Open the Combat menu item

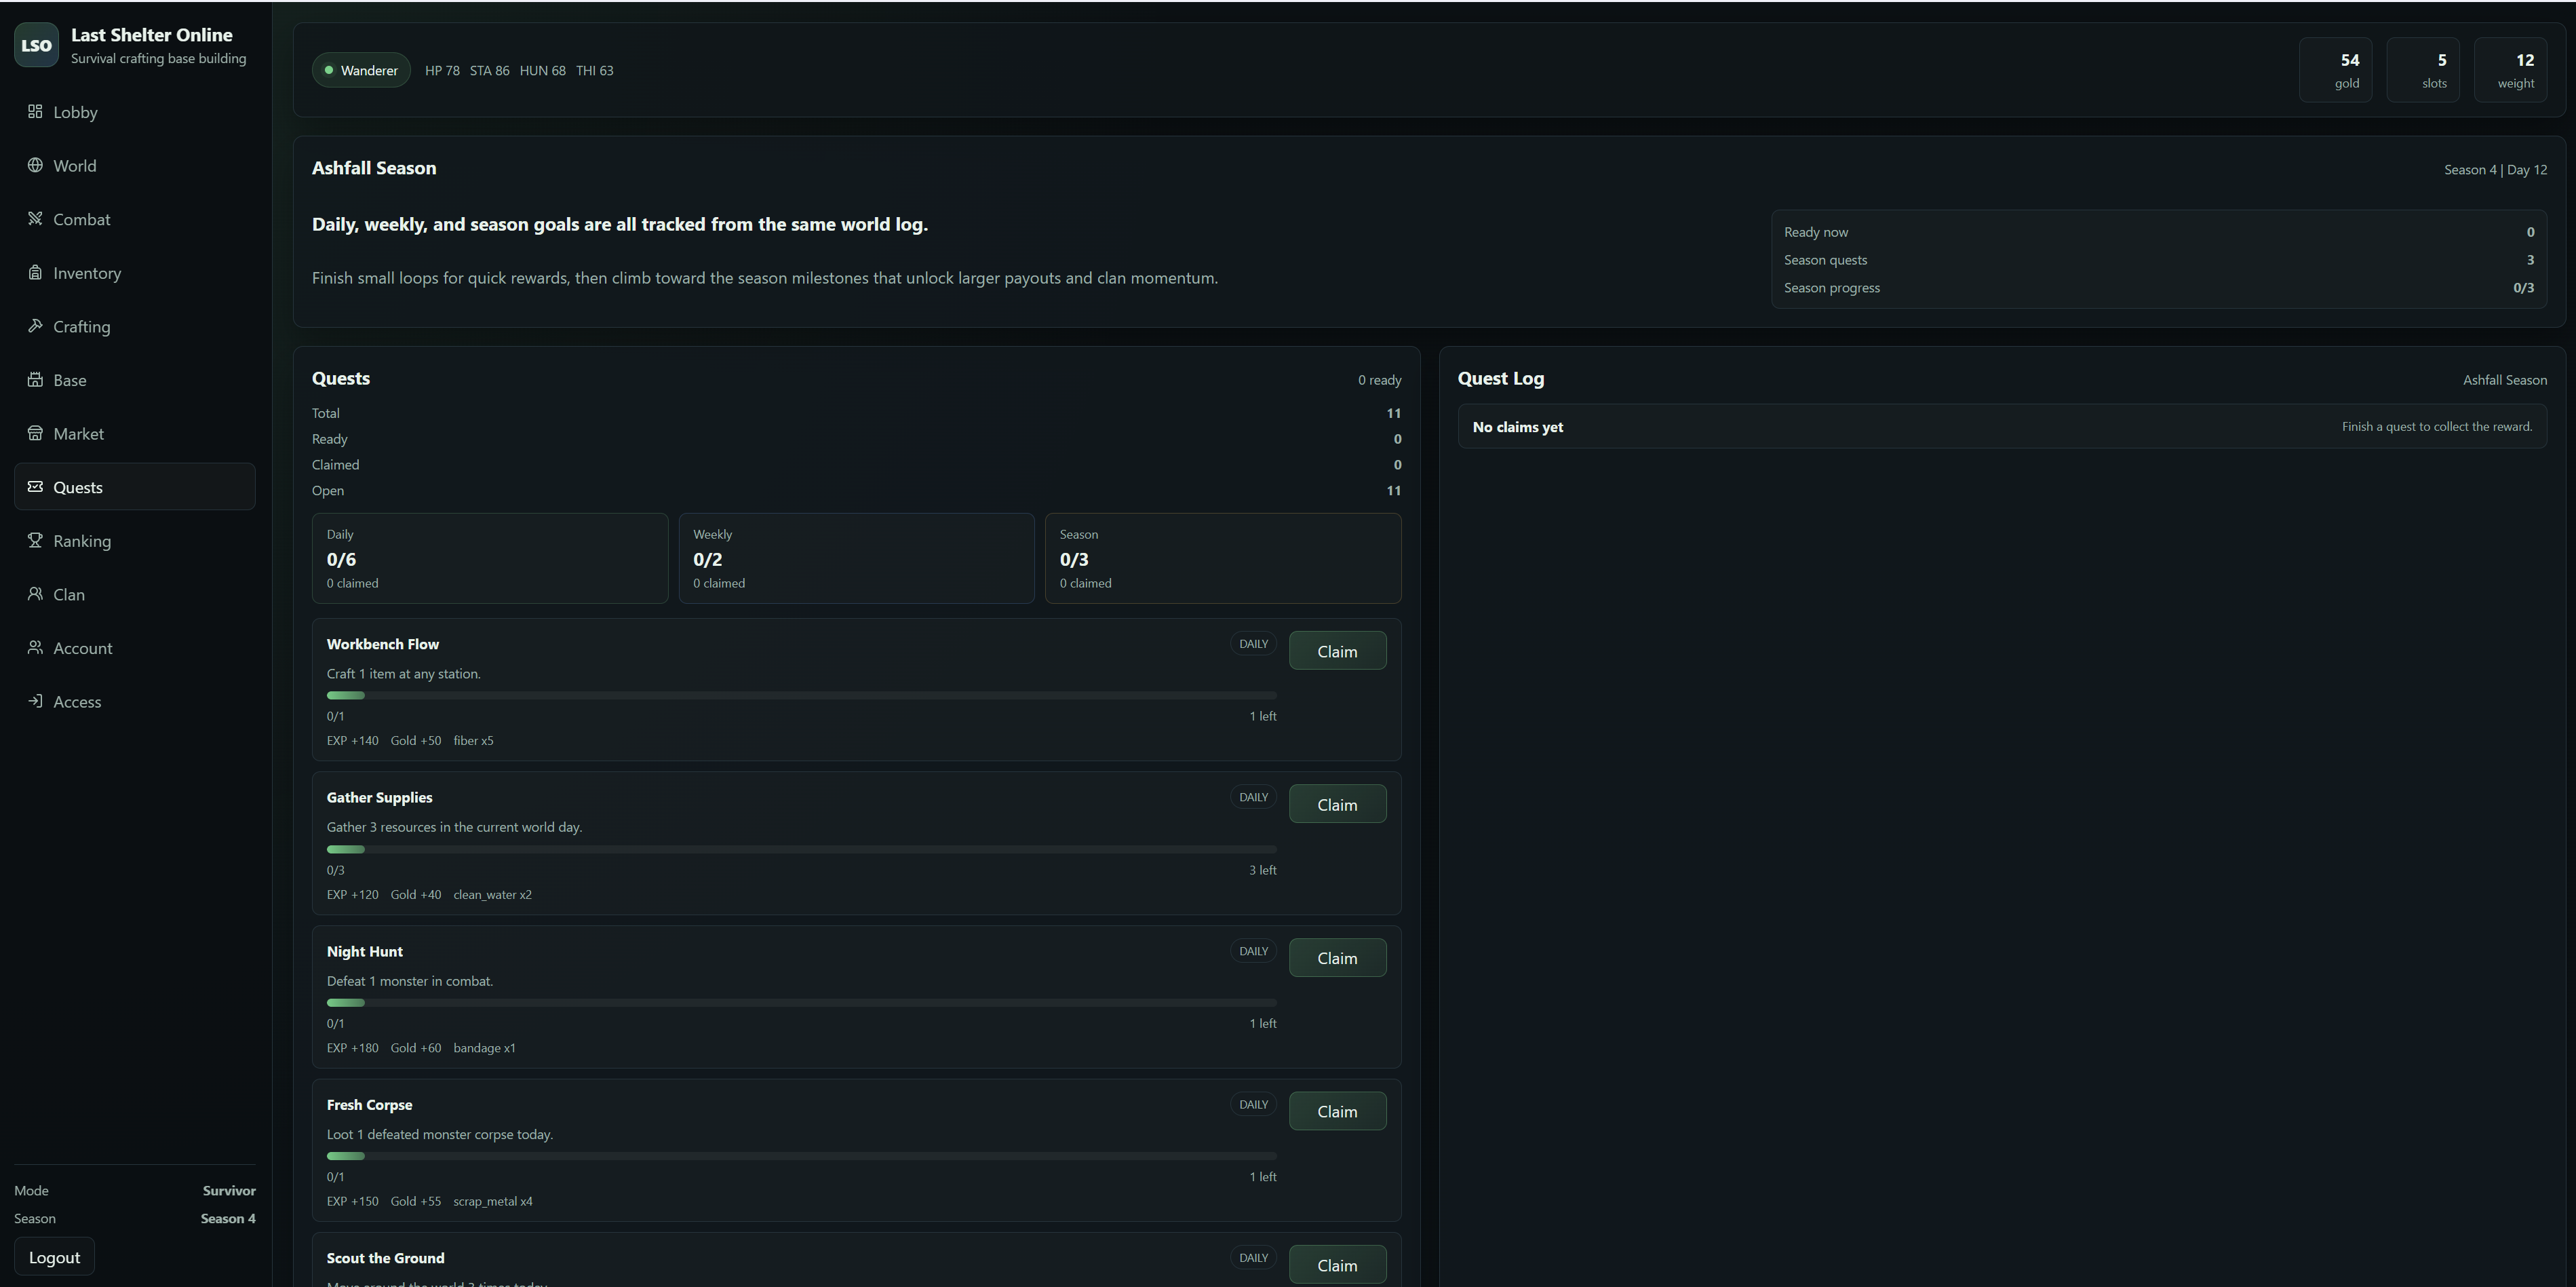pos(135,219)
